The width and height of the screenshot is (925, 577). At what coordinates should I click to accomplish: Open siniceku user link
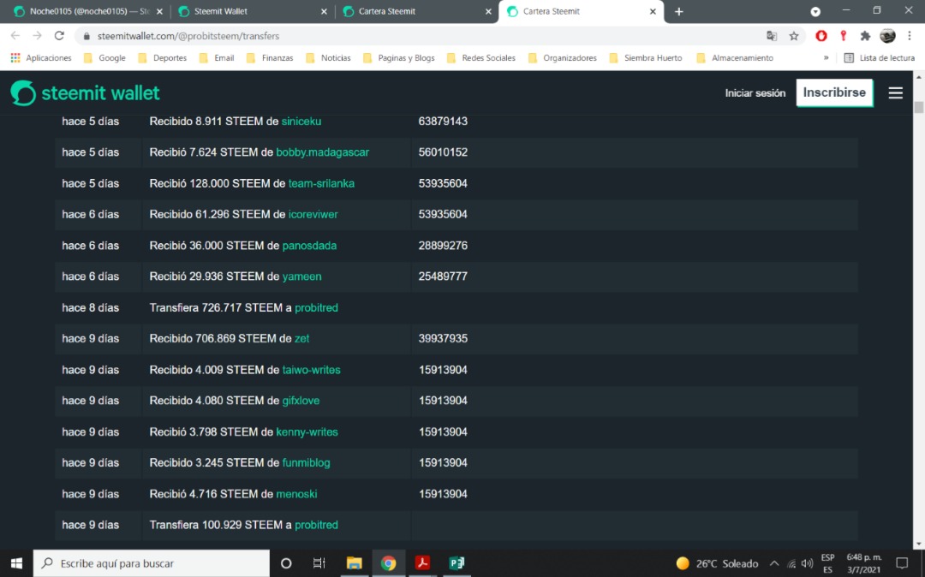[301, 122]
